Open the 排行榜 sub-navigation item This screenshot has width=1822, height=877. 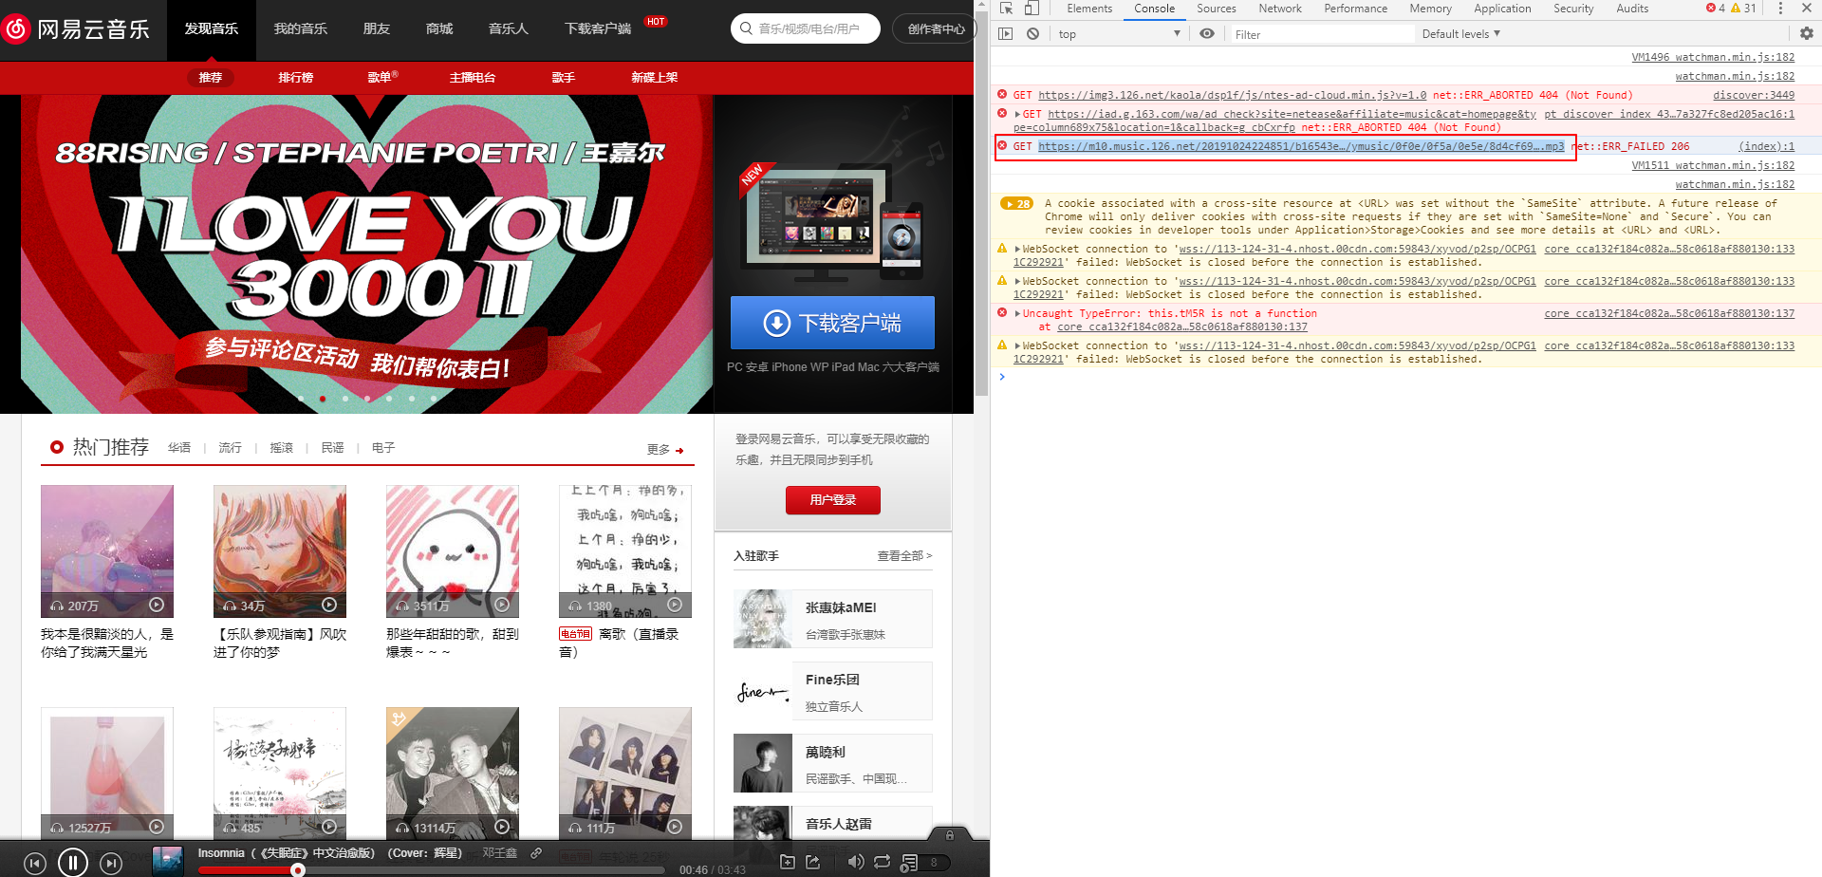[x=296, y=78]
